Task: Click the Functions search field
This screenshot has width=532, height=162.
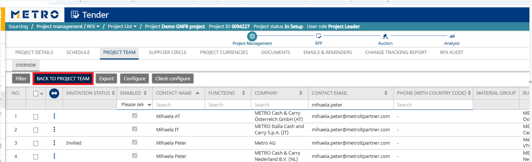Action: [228, 105]
